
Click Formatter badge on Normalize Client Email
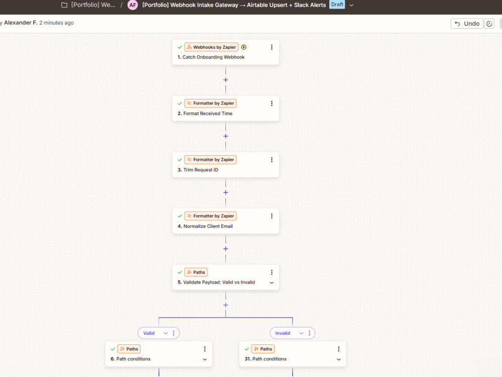click(210, 216)
